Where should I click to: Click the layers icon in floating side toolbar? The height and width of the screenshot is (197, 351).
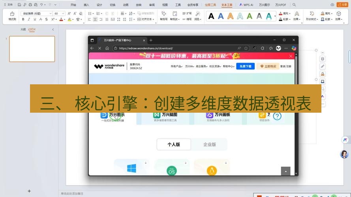(x=322, y=59)
